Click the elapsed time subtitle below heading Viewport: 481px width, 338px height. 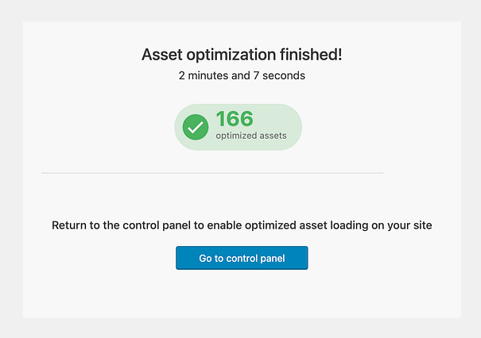242,76
